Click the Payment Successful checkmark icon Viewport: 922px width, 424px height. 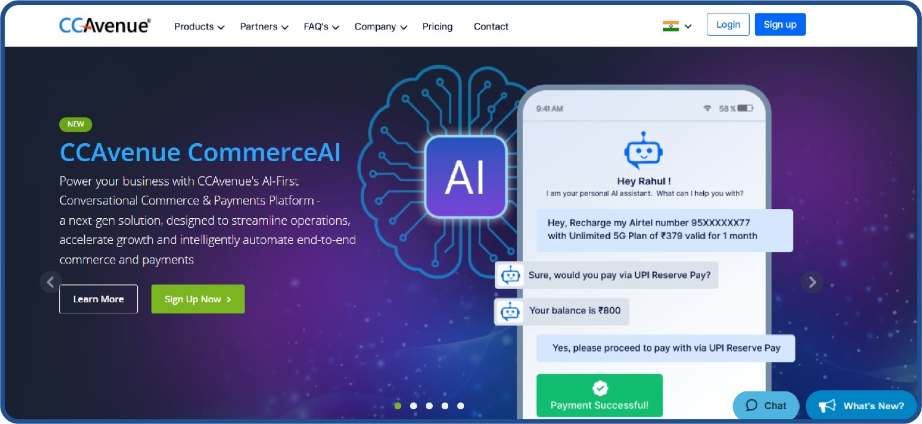click(600, 388)
